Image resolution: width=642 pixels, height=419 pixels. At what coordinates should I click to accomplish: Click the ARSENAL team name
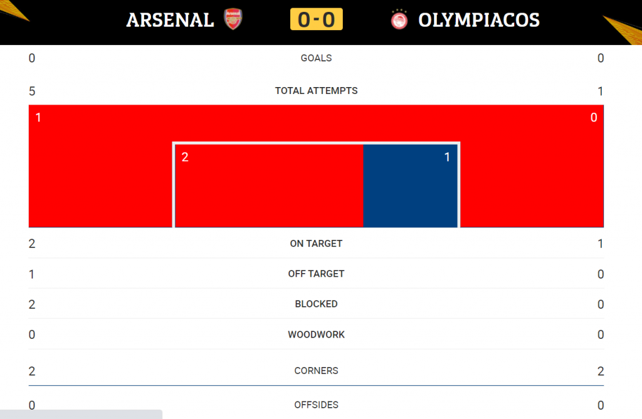(x=170, y=20)
